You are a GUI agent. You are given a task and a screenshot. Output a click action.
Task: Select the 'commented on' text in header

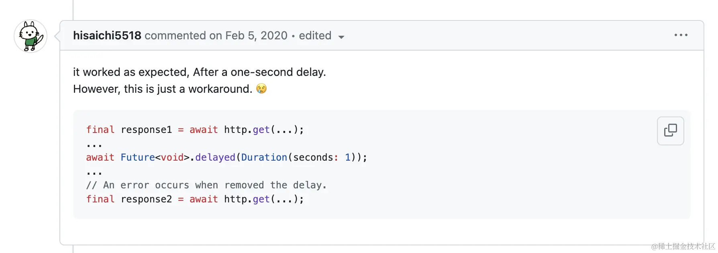pos(184,36)
